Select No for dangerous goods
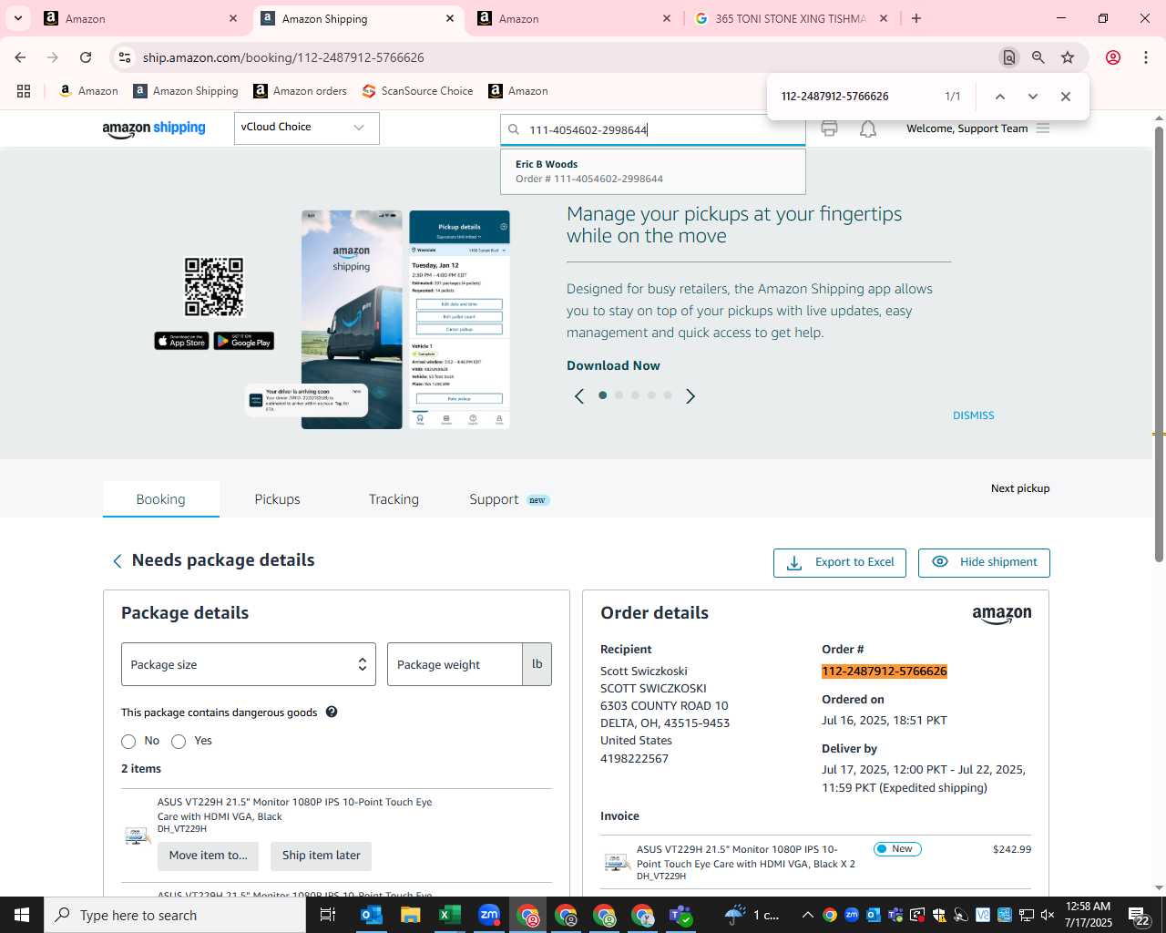1166x933 pixels. click(x=128, y=742)
